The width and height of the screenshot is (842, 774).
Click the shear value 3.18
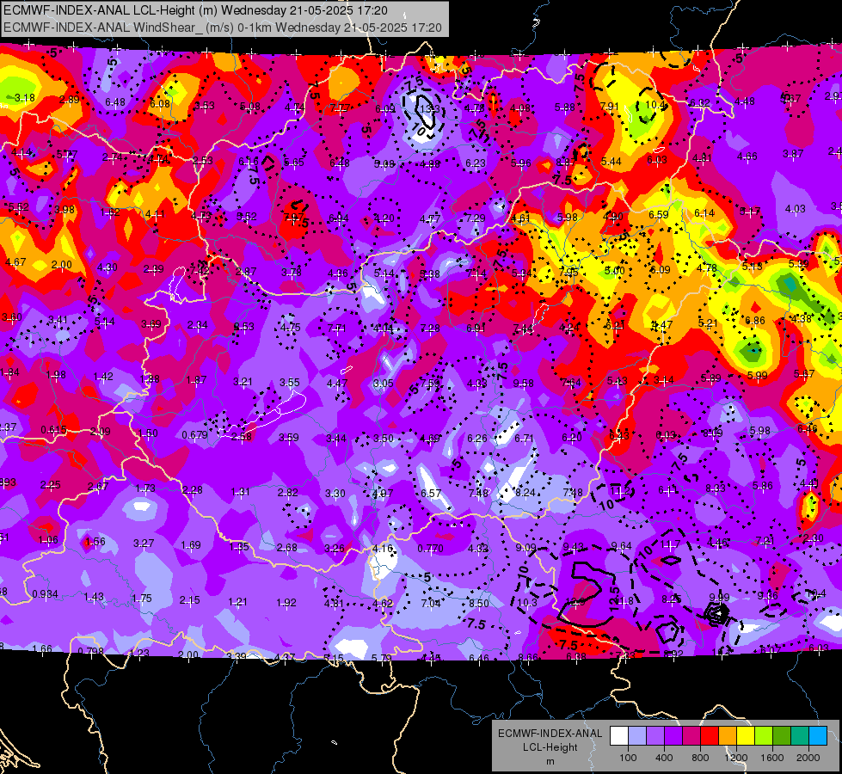pyautogui.click(x=25, y=98)
